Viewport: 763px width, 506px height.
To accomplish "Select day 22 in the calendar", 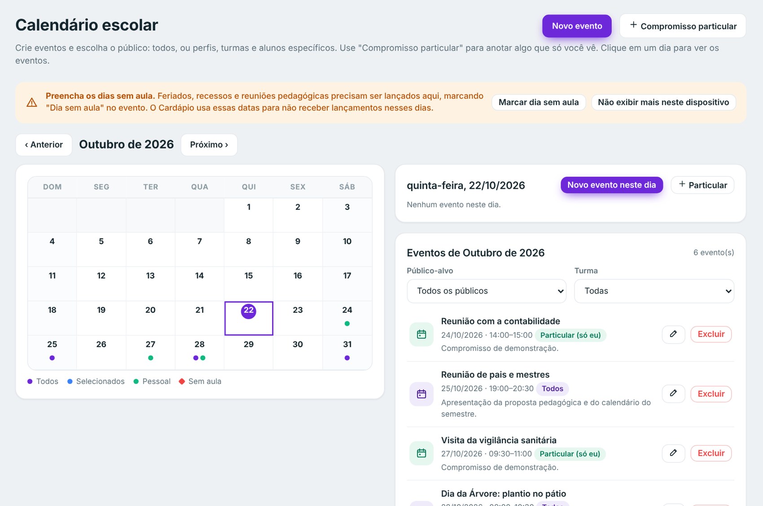I will click(249, 318).
